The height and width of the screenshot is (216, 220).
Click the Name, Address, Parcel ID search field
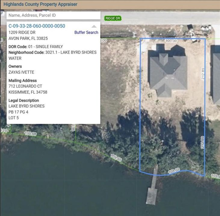pyautogui.click(x=53, y=15)
